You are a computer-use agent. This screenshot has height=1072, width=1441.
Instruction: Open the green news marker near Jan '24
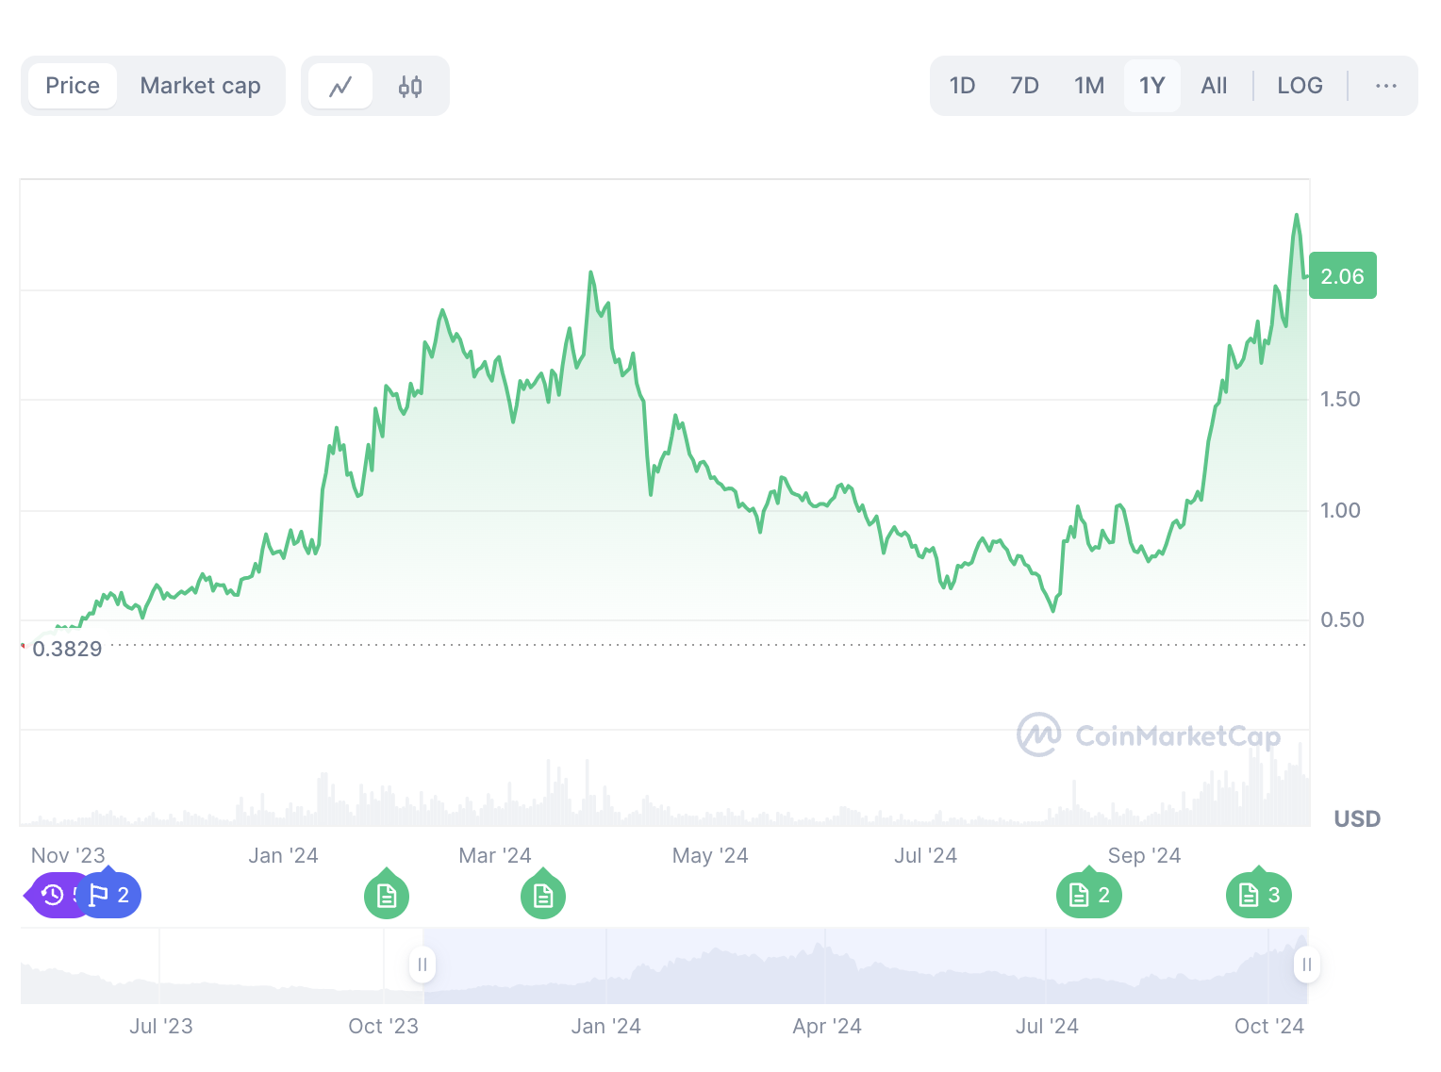click(x=387, y=895)
